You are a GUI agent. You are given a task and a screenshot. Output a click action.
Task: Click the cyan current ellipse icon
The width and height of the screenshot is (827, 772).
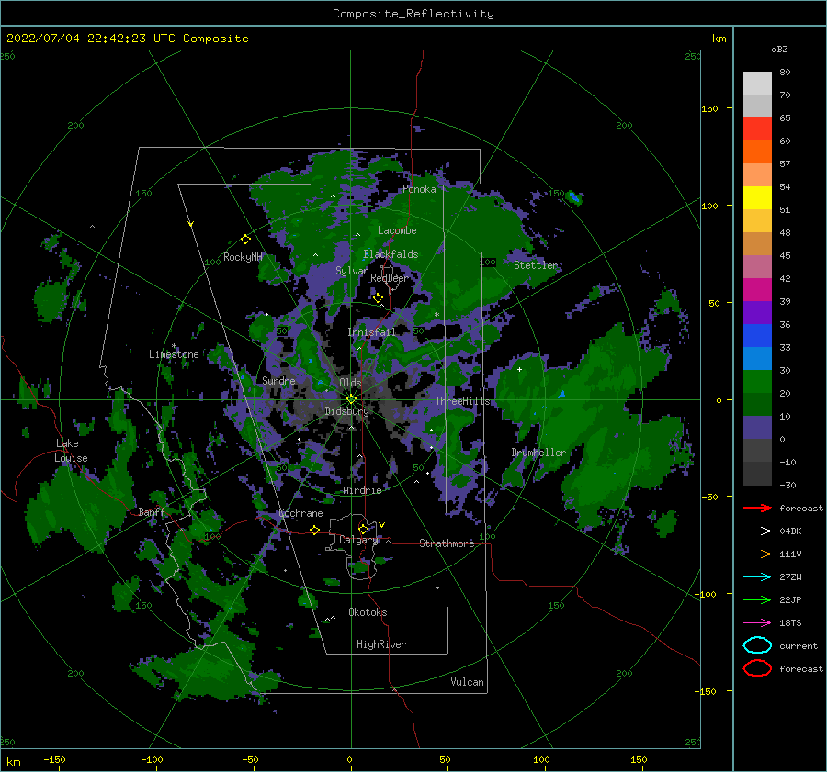coord(757,645)
